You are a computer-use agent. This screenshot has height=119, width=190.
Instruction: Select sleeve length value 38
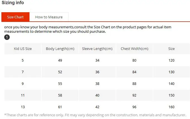[x=97, y=83]
